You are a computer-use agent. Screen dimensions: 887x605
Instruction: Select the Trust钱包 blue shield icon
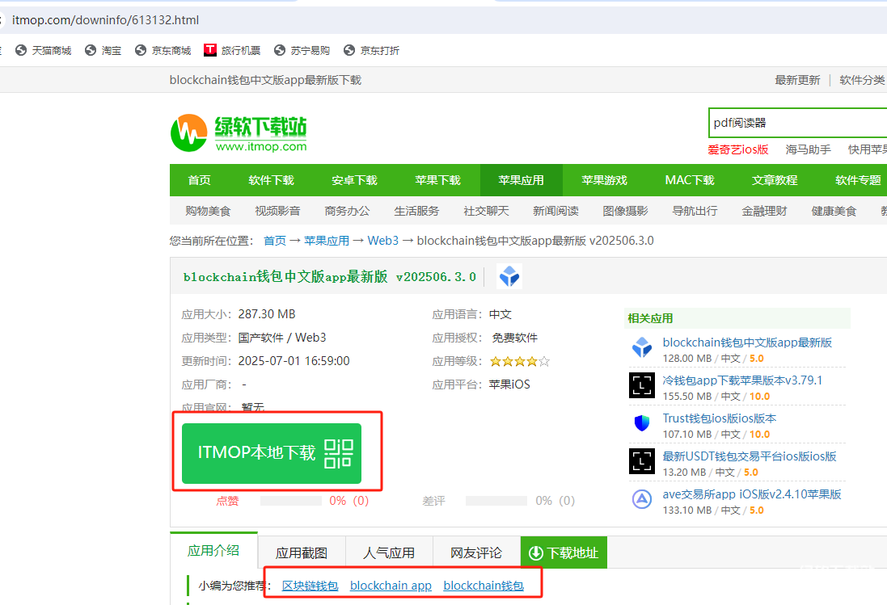642,423
